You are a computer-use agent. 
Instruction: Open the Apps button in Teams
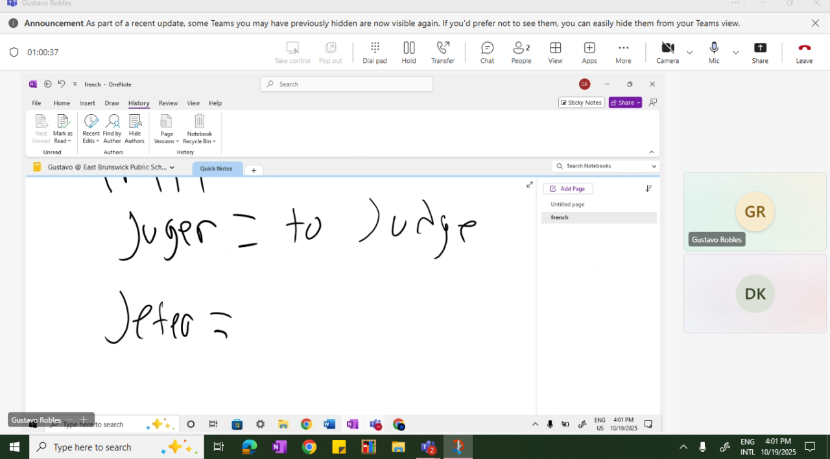coord(589,53)
